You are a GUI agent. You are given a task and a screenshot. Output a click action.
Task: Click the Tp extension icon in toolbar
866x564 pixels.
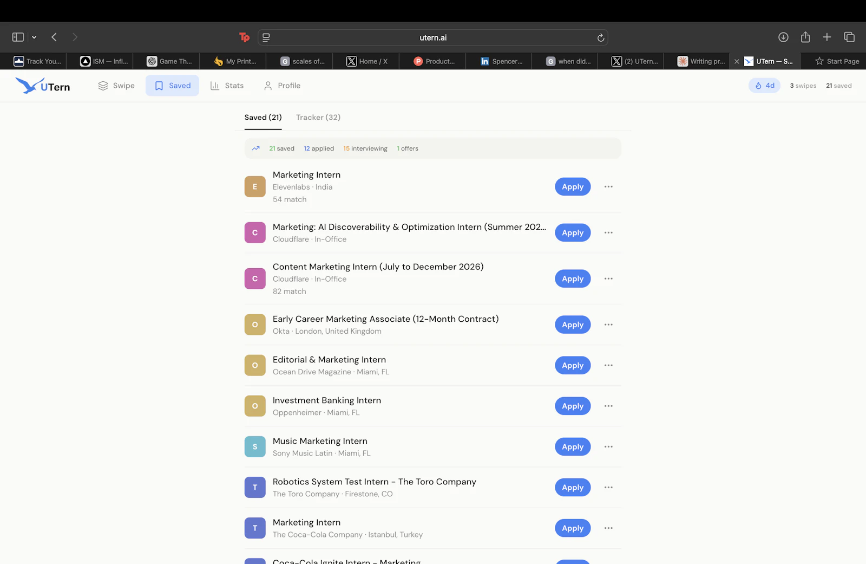(244, 37)
